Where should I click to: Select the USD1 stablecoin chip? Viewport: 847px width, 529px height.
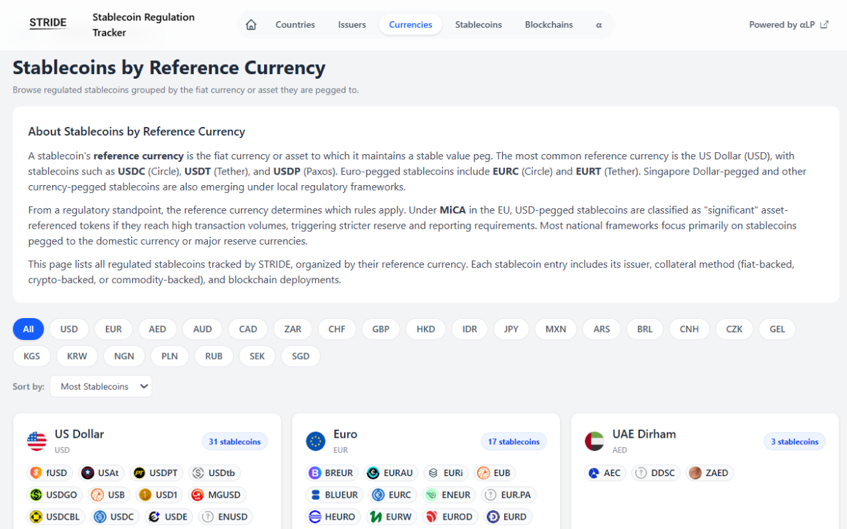coord(159,495)
